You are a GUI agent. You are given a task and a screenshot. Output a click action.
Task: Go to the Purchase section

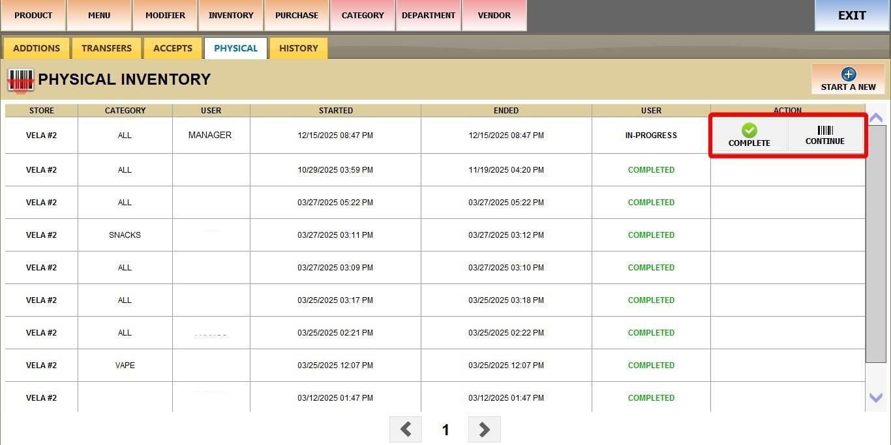coord(296,16)
